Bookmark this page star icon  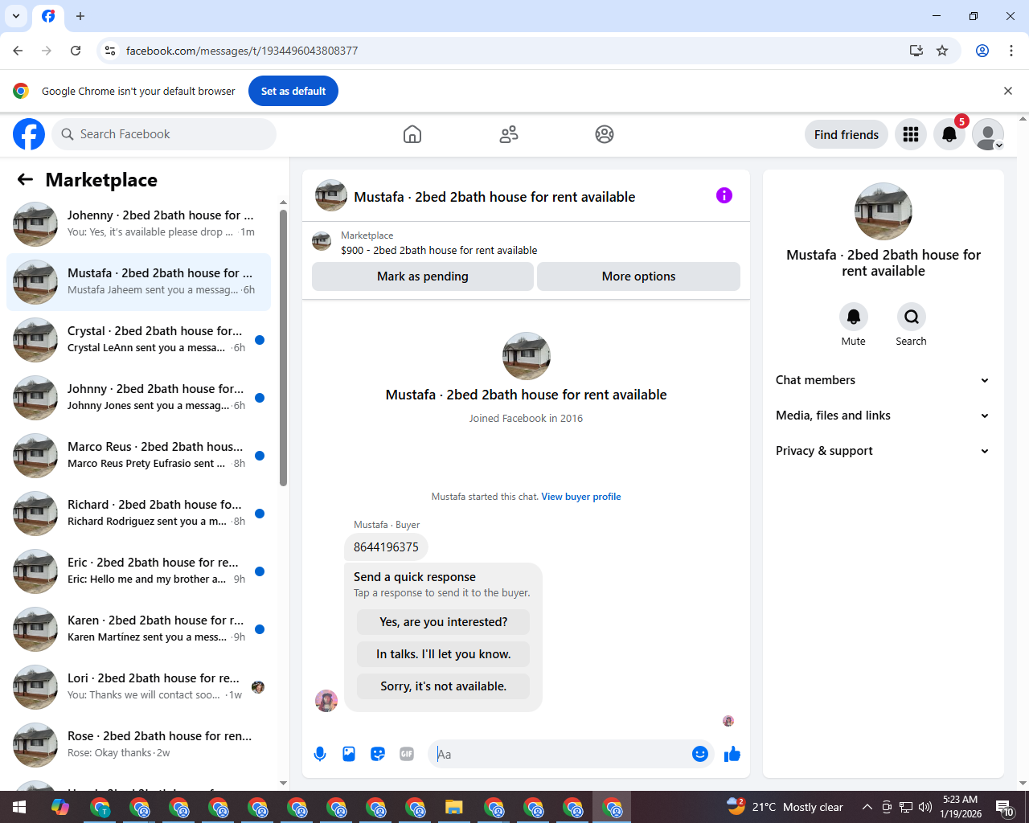pos(942,51)
